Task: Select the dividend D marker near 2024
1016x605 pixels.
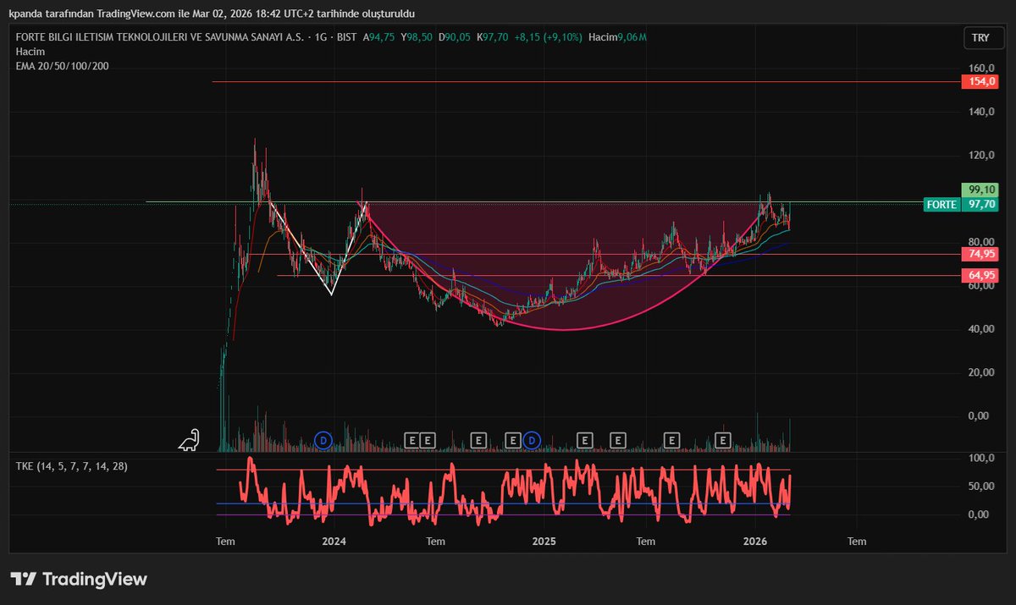Action: click(323, 440)
